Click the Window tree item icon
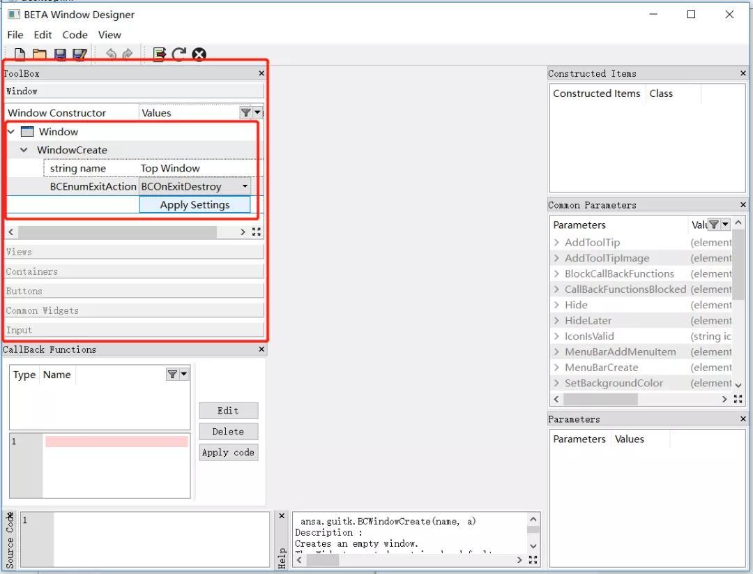Viewport: 753px width, 574px height. [x=27, y=131]
